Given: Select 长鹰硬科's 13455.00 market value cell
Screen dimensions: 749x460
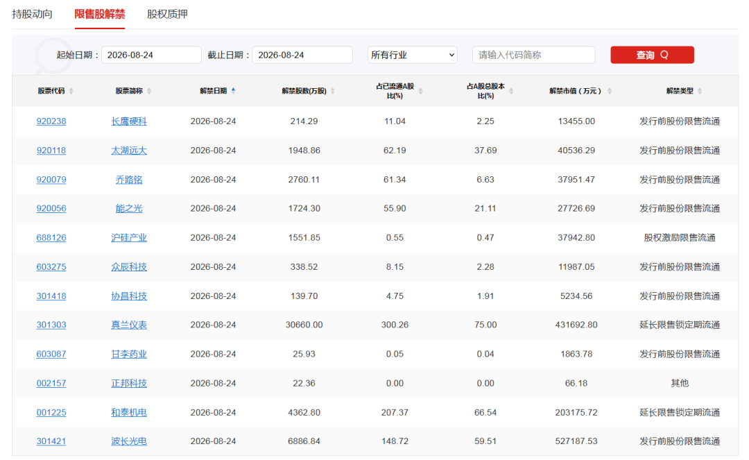Looking at the screenshot, I should 576,121.
